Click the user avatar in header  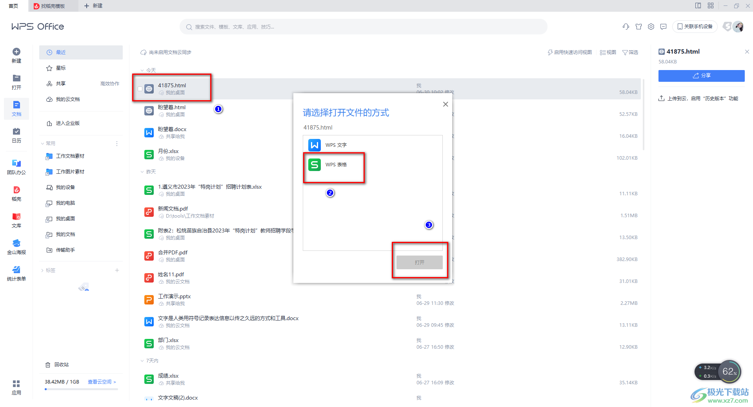[739, 27]
